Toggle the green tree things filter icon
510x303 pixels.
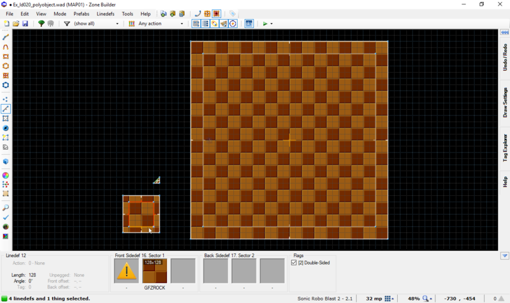[x=41, y=24]
